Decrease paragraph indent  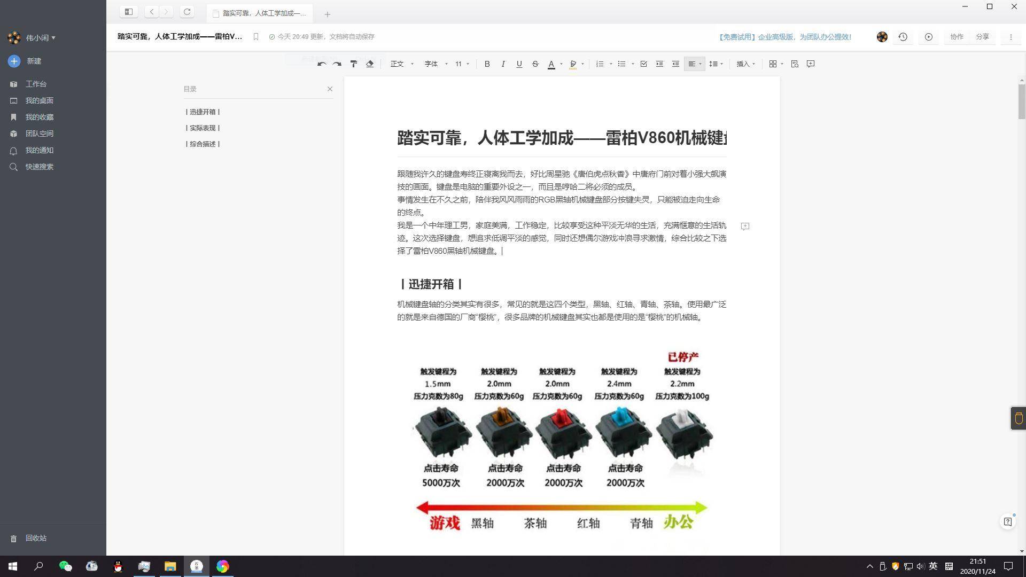(x=675, y=64)
